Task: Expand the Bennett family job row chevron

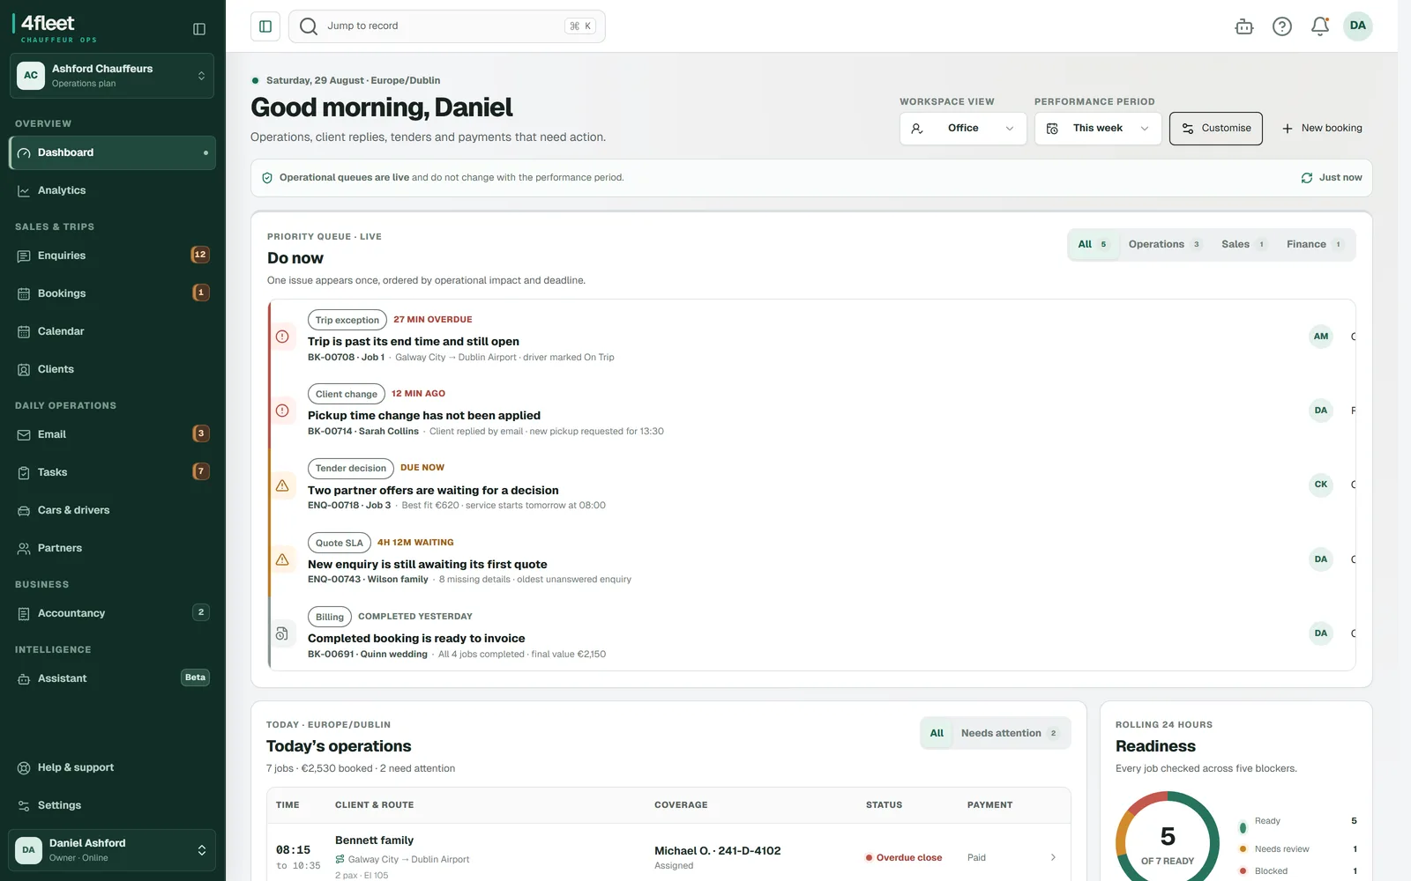Action: coord(1053,857)
